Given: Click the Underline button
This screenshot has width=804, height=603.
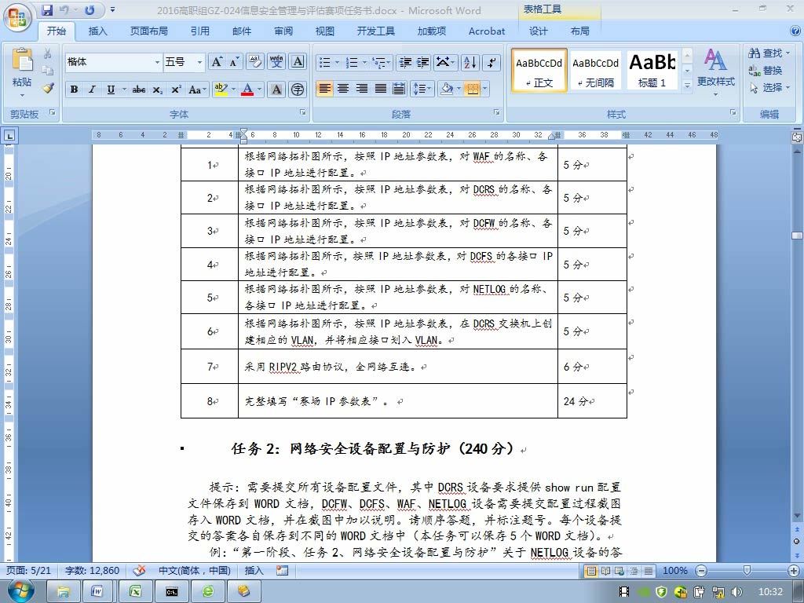Looking at the screenshot, I should click(x=111, y=90).
